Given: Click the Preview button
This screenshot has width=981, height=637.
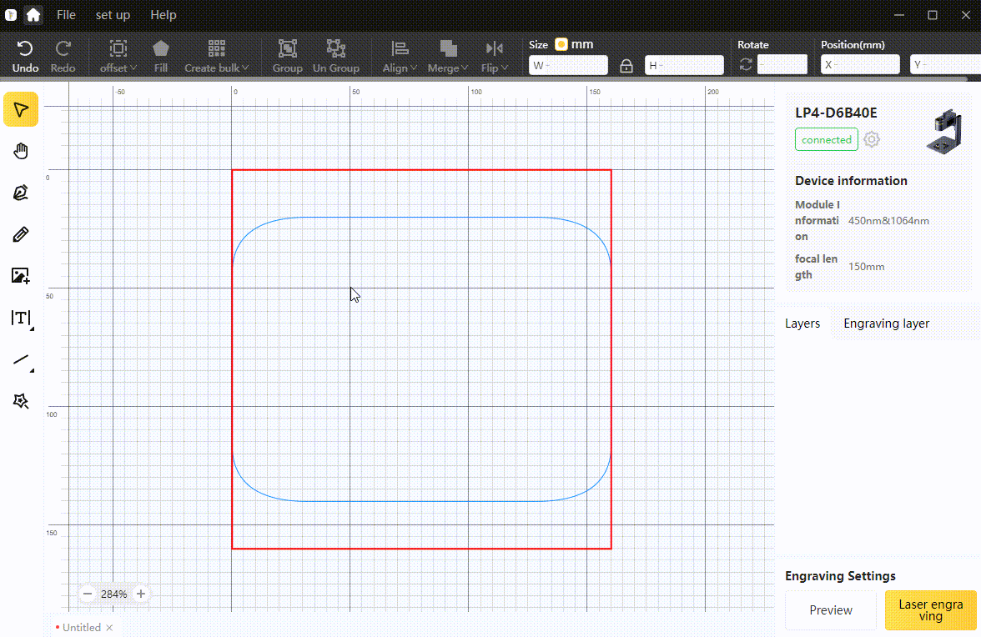Looking at the screenshot, I should pos(831,610).
